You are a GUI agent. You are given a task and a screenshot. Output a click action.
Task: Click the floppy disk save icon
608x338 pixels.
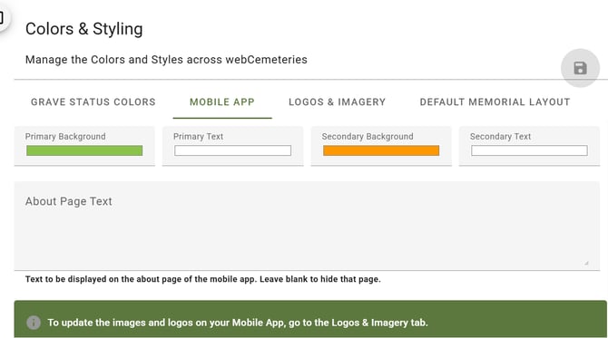[x=580, y=68]
